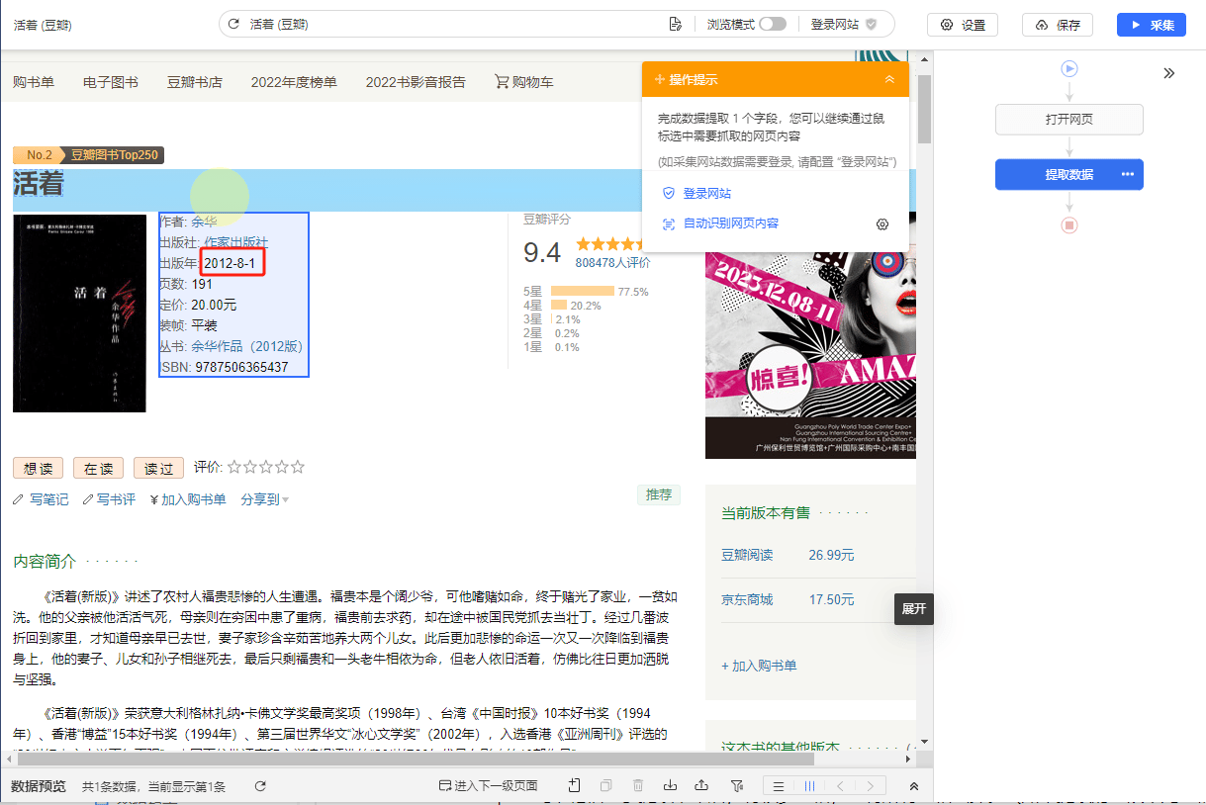Click series link 余华作品（2012版）
The width and height of the screenshot is (1206, 805).
click(x=246, y=346)
